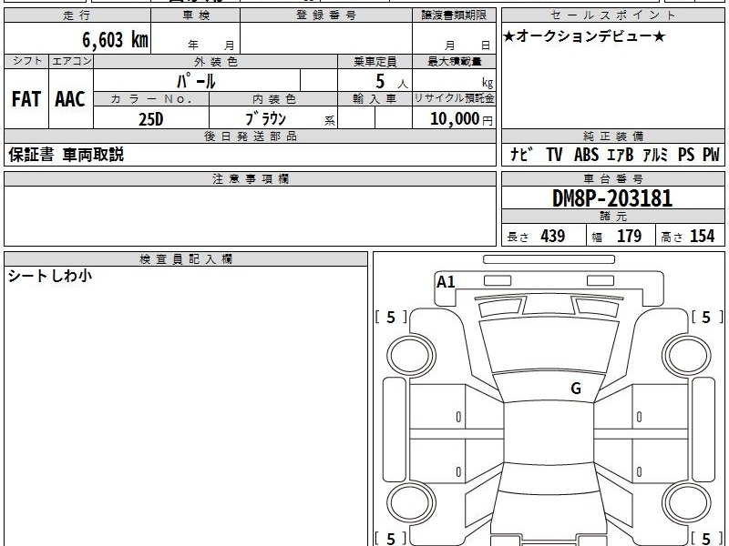This screenshot has height=546, width=729.
Task: Click the PW equipment label
Action: tap(711, 154)
